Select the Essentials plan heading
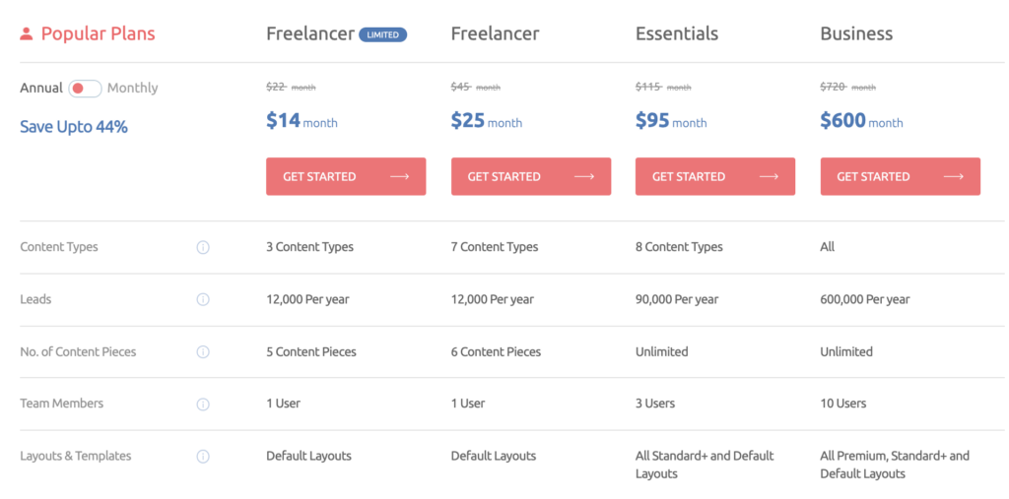The height and width of the screenshot is (499, 1009). [x=677, y=33]
